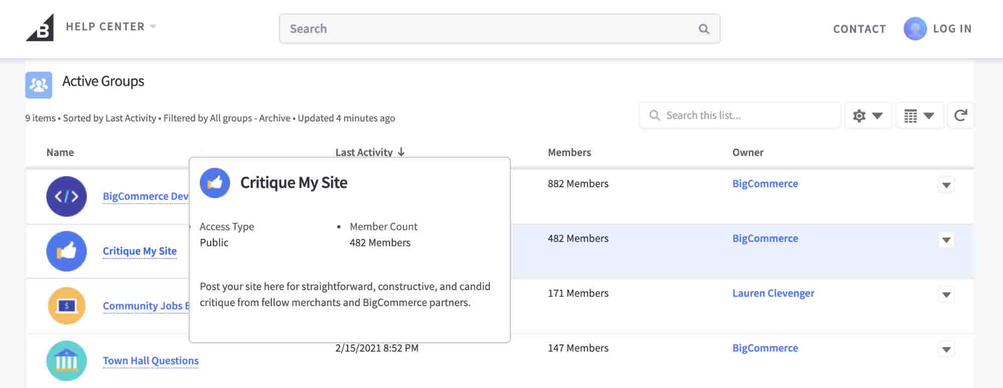Click the 882 Members cell
This screenshot has width=1003, height=388.
(578, 184)
